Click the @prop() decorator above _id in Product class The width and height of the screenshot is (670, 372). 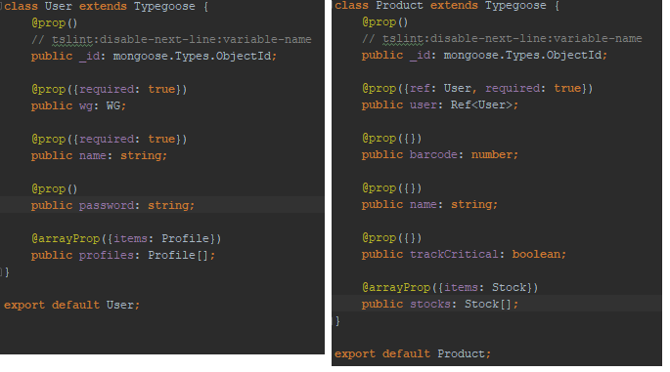coord(385,21)
